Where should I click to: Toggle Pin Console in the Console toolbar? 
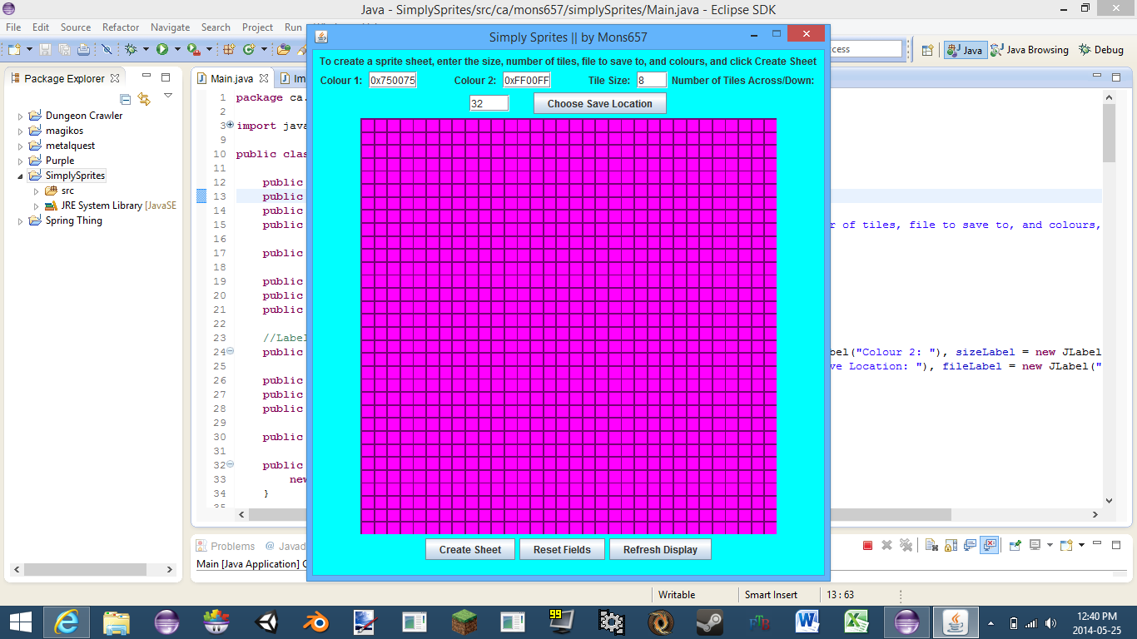point(1015,546)
